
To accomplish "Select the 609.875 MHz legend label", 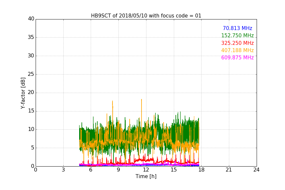I will pyautogui.click(x=237, y=57).
